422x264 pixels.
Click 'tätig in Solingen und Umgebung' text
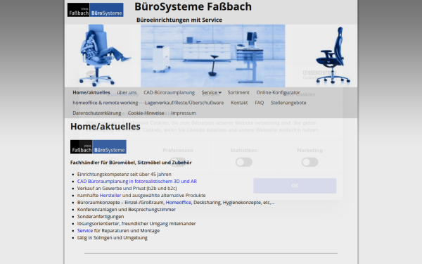coord(113,238)
